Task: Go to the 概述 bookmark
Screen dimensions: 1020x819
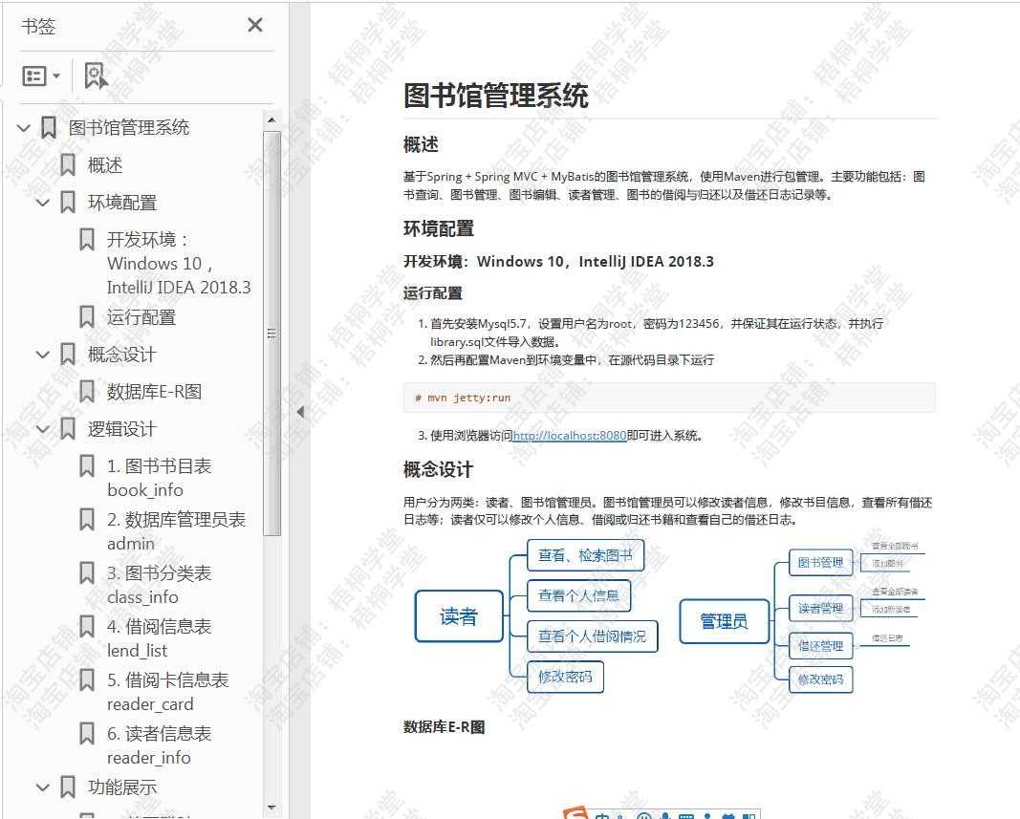Action: (105, 165)
